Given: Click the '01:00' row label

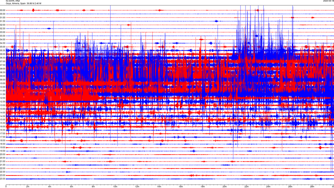Looking at the screenshot, I should pos(2,17).
